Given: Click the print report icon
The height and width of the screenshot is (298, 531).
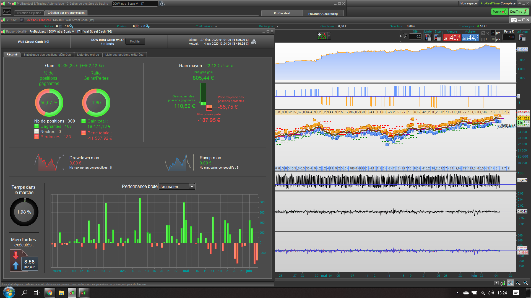Looking at the screenshot, I should tap(254, 42).
